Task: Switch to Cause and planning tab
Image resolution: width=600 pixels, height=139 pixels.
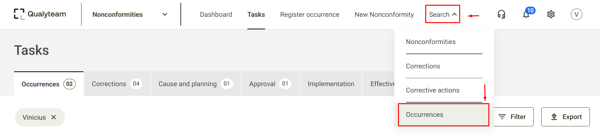Action: tap(196, 84)
